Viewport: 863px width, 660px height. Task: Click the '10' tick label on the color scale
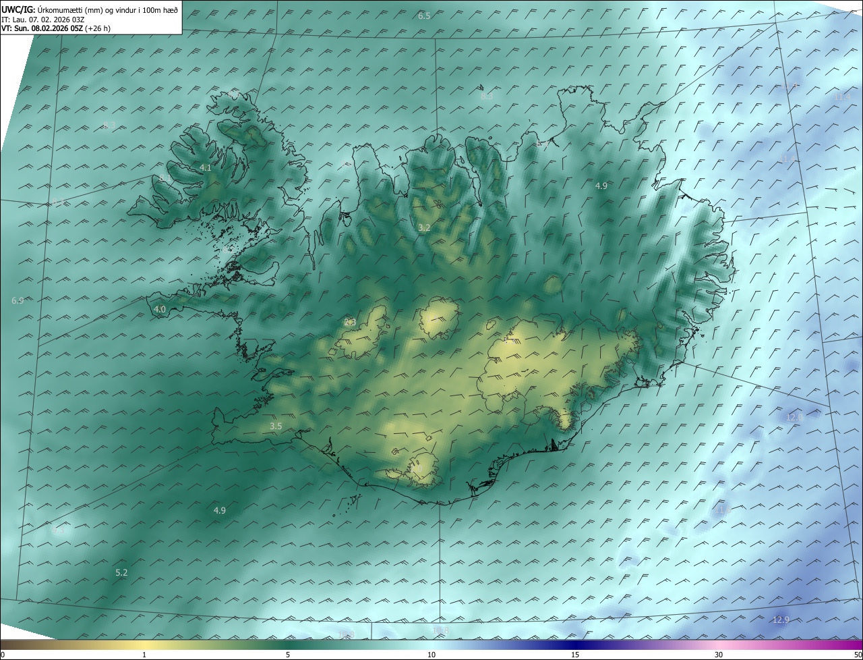tap(431, 655)
